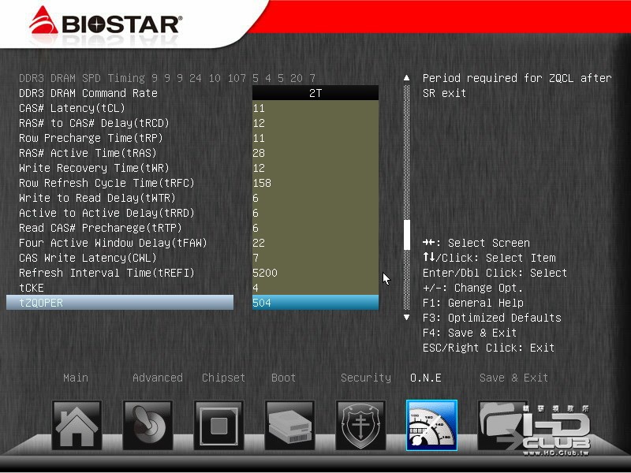
Task: Select RAS# to CAS# Delay(tRCD) label
Action: (x=94, y=123)
